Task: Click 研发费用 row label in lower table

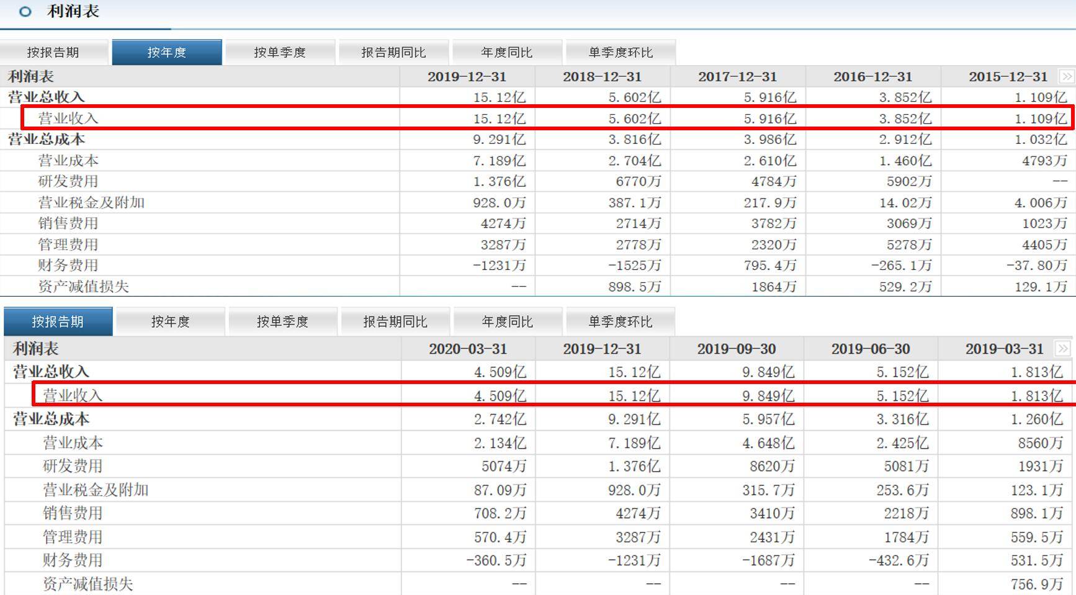Action: [x=73, y=466]
